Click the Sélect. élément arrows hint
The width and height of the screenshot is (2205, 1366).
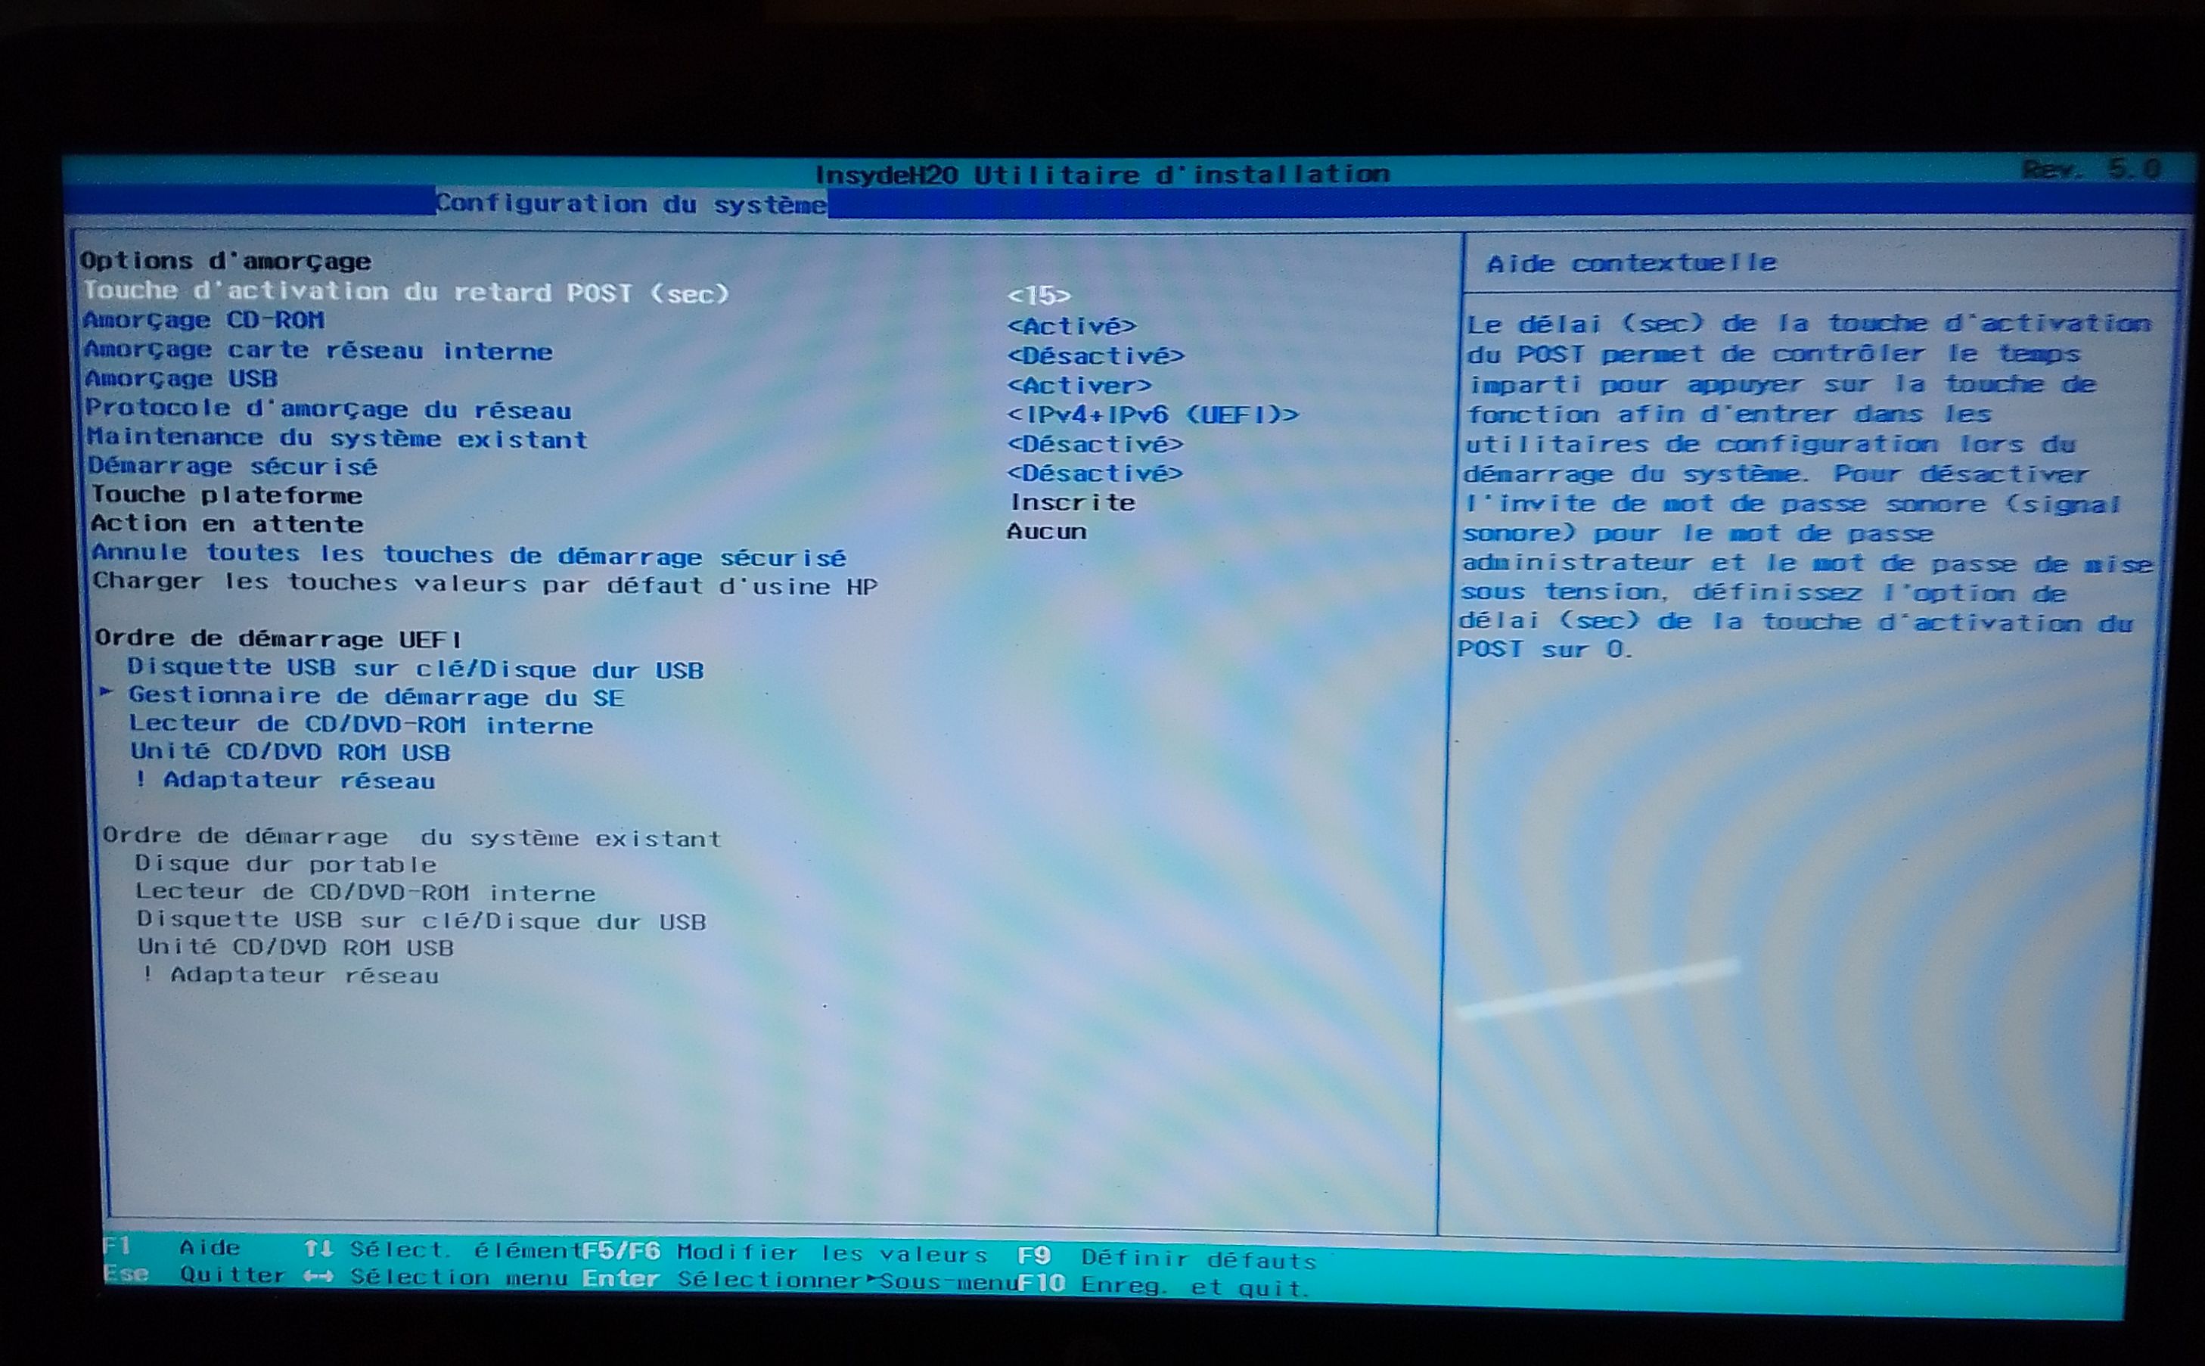pos(441,1250)
